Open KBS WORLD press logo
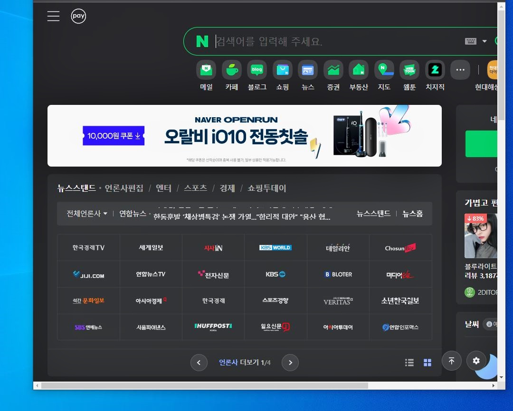 click(x=275, y=248)
